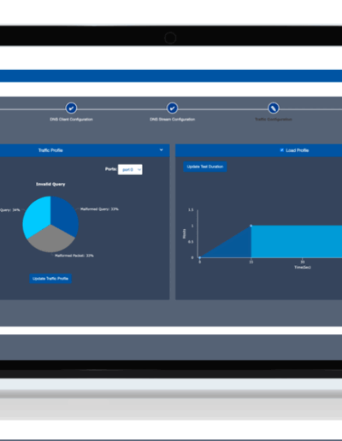The width and height of the screenshot is (342, 441).
Task: Click the Update Traffic Profile button
Action: click(x=50, y=279)
